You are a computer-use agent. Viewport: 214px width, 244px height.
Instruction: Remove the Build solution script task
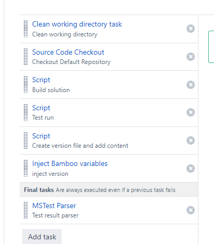[191, 85]
